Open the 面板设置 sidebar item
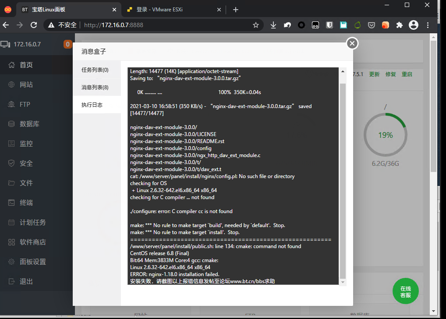The height and width of the screenshot is (319, 446). pos(36,262)
